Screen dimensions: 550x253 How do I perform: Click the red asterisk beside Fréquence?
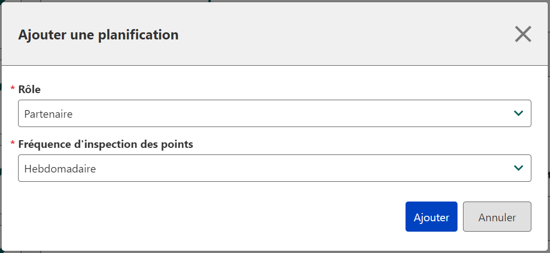pos(13,143)
